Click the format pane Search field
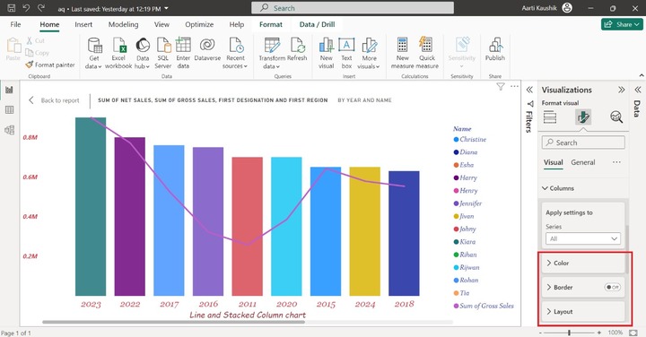The width and height of the screenshot is (646, 337). pyautogui.click(x=583, y=143)
